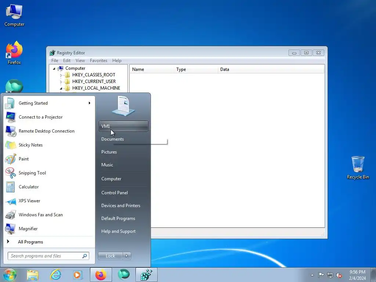This screenshot has width=376, height=282.
Task: Collapse the Computer root node in Registry Editor
Action: pyautogui.click(x=54, y=69)
